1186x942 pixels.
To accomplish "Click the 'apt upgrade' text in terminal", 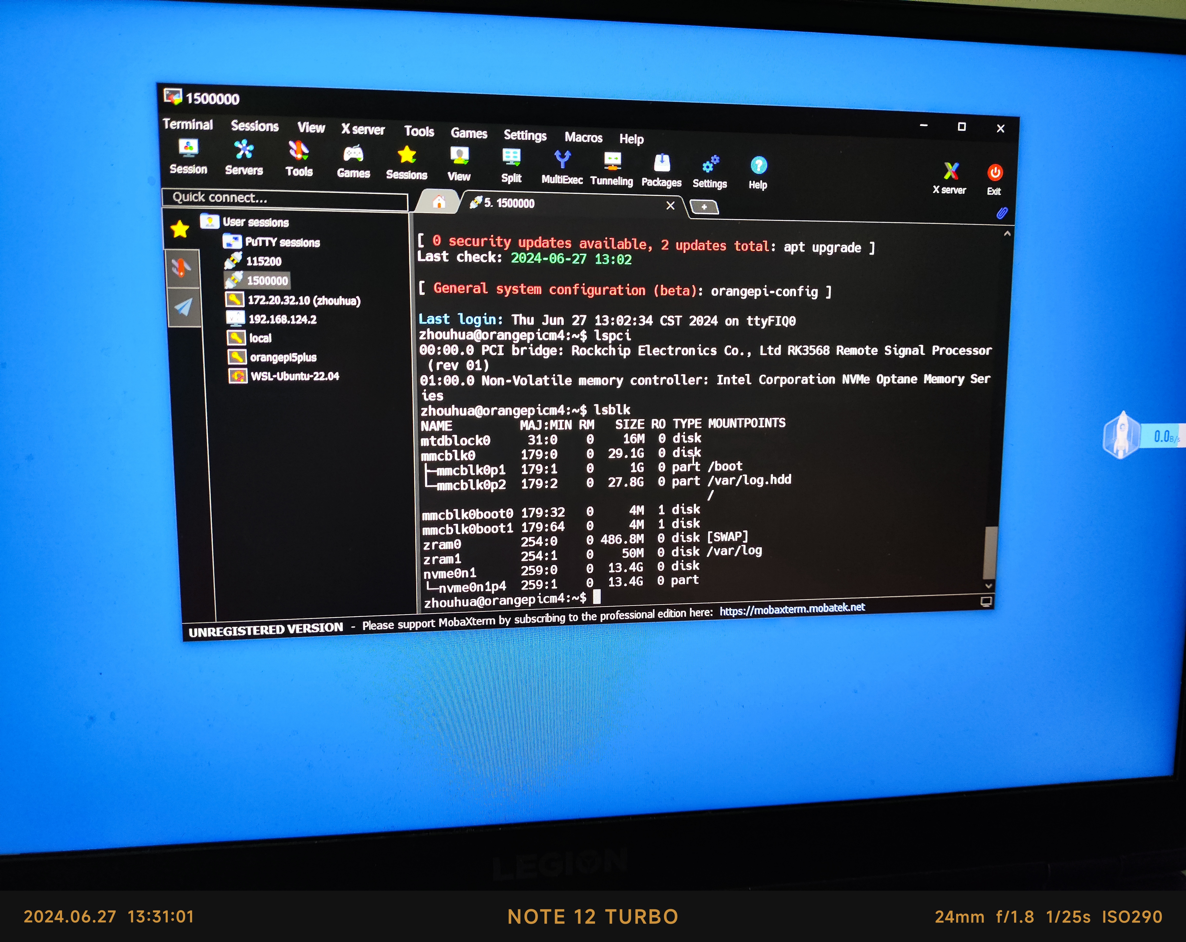I will (x=822, y=248).
